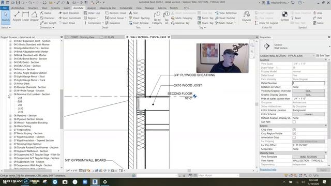Choose the Space Tag tool
The image size is (331, 186).
click(x=205, y=23)
